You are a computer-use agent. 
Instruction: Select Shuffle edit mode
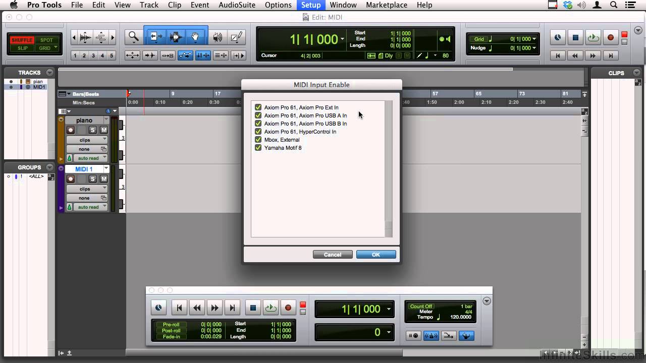coord(22,40)
